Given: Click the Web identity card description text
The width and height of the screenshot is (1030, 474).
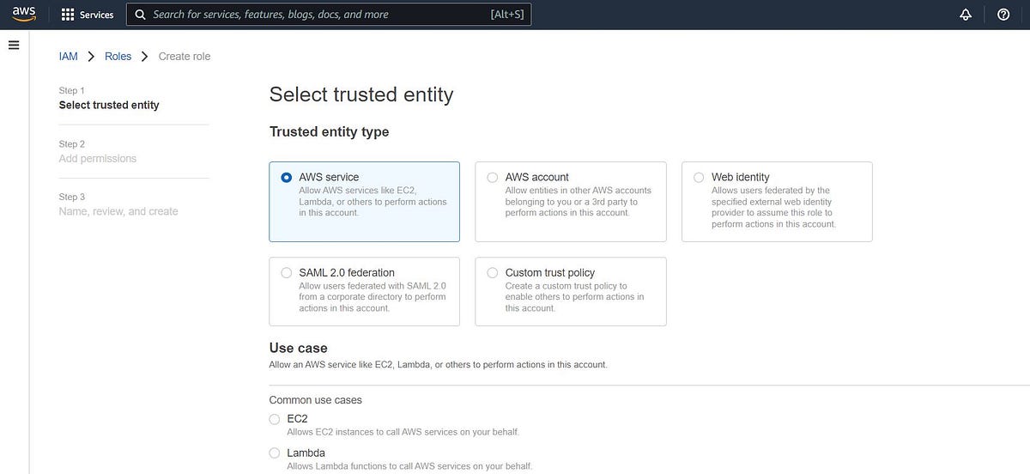Looking at the screenshot, I should point(773,207).
